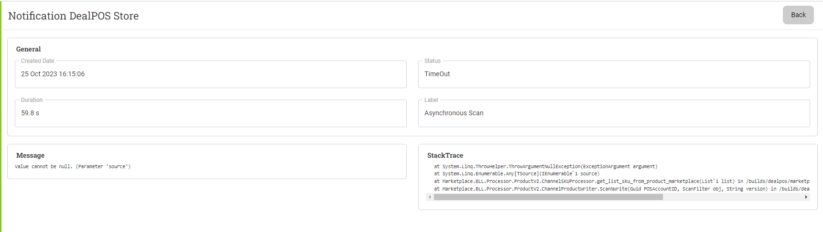Click the Duration field label
The width and height of the screenshot is (823, 232).
pyautogui.click(x=32, y=100)
